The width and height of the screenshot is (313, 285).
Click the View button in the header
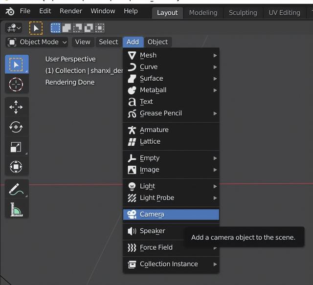pyautogui.click(x=83, y=42)
